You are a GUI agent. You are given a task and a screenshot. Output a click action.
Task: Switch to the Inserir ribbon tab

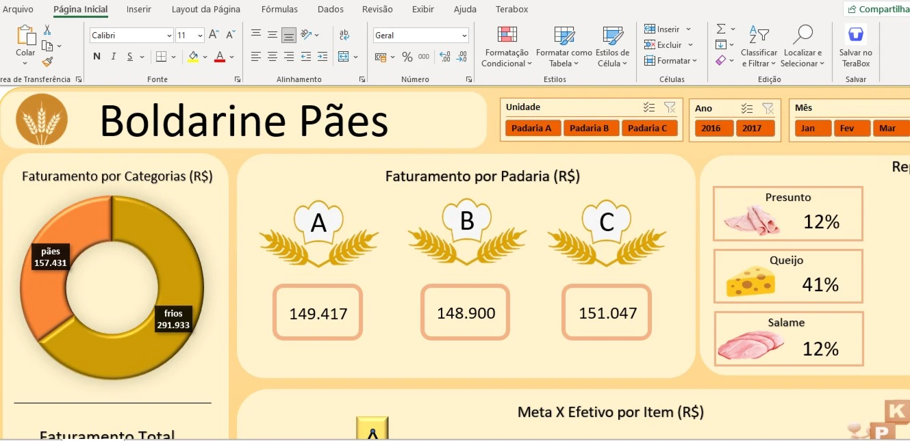[139, 9]
